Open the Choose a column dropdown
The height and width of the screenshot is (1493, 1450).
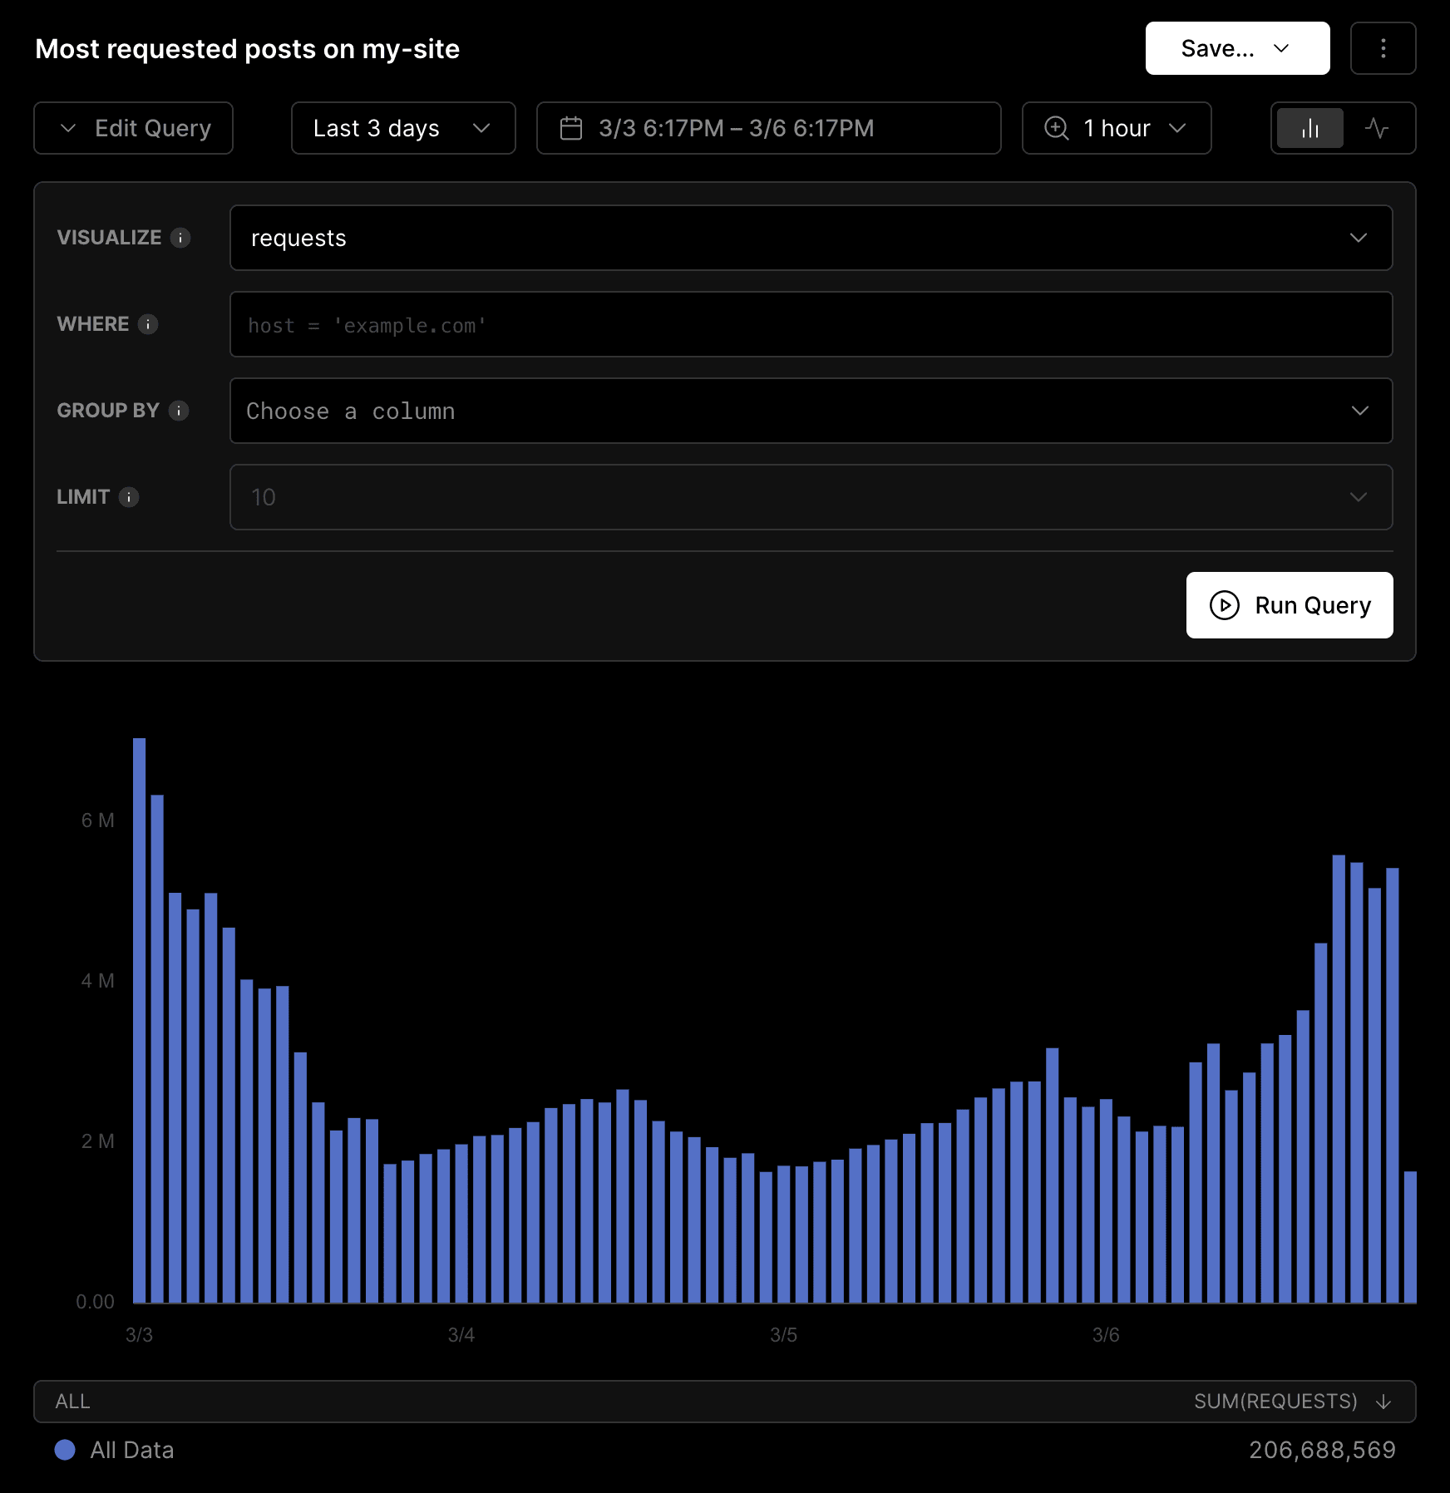click(811, 411)
